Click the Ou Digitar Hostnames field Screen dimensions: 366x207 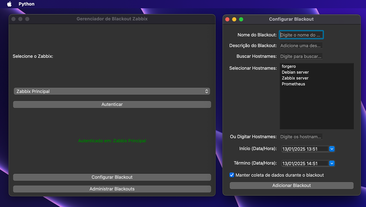click(x=301, y=137)
